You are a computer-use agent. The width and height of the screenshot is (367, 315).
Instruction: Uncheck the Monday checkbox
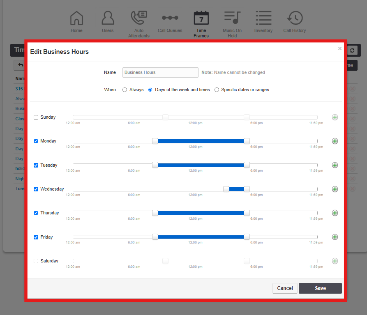[x=36, y=141]
